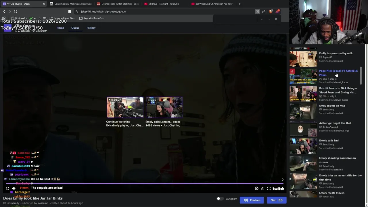The height and width of the screenshot is (207, 368).
Task: Select 'Emily is sponsored by milk' clip
Action: 336,53
